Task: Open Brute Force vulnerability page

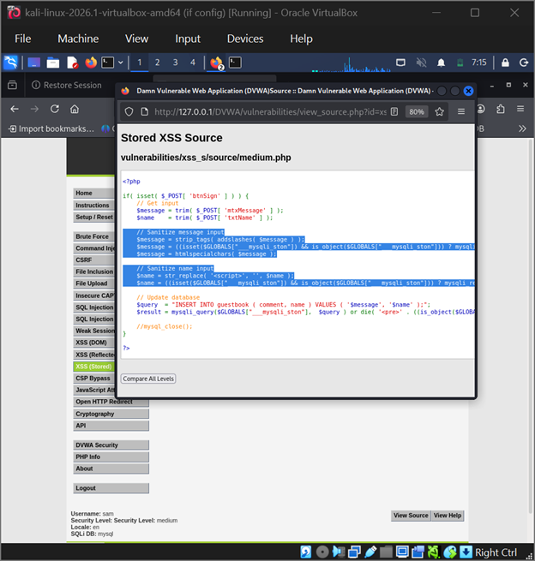Action: pyautogui.click(x=94, y=236)
